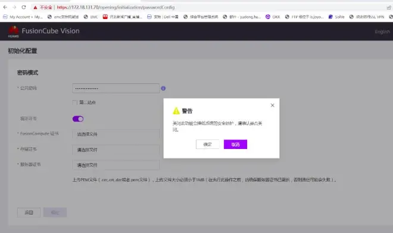Screen dimensions: 393x233
Task: Click the browser back arrow
Action: (x=5, y=7)
